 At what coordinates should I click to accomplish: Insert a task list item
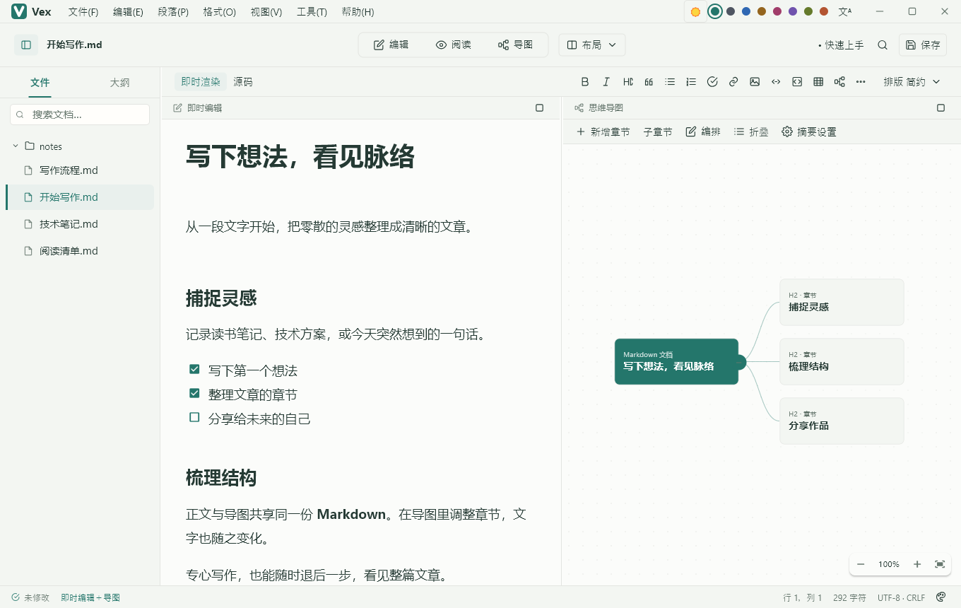coord(712,81)
